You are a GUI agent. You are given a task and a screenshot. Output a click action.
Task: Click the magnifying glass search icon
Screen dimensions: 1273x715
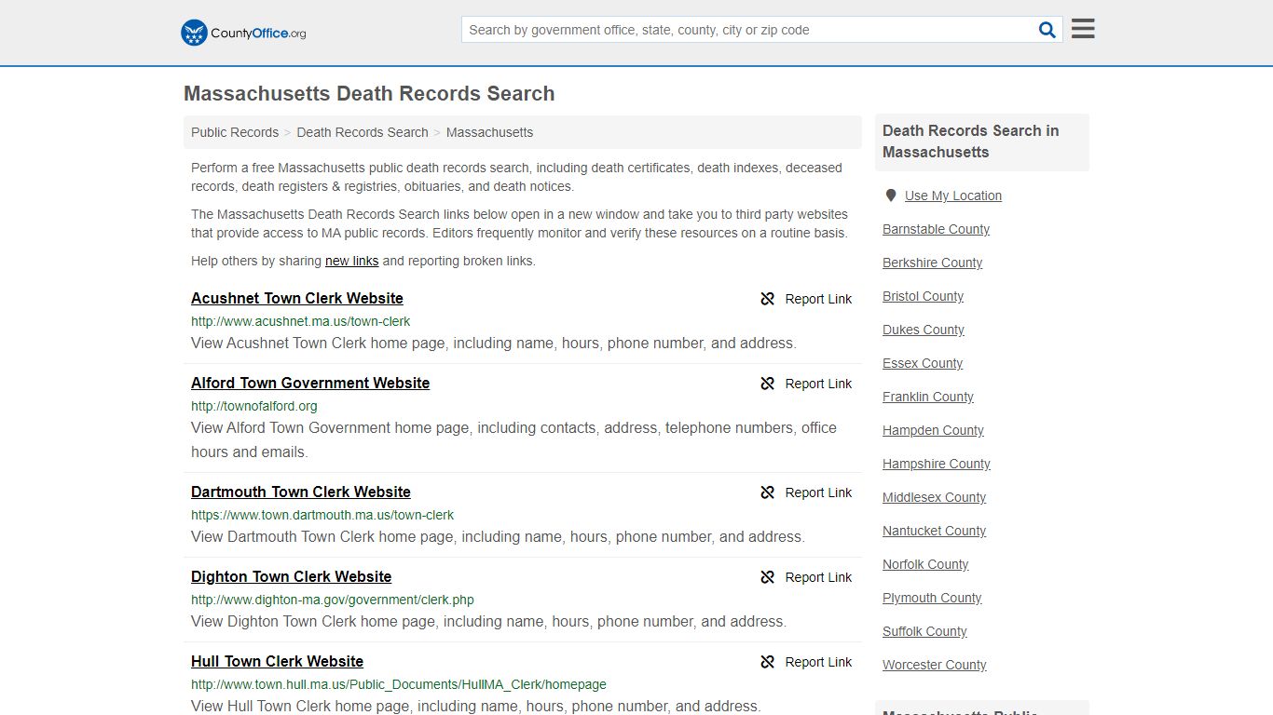pos(1047,30)
